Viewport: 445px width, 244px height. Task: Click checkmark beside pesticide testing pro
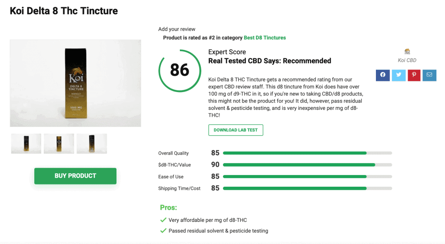click(163, 231)
